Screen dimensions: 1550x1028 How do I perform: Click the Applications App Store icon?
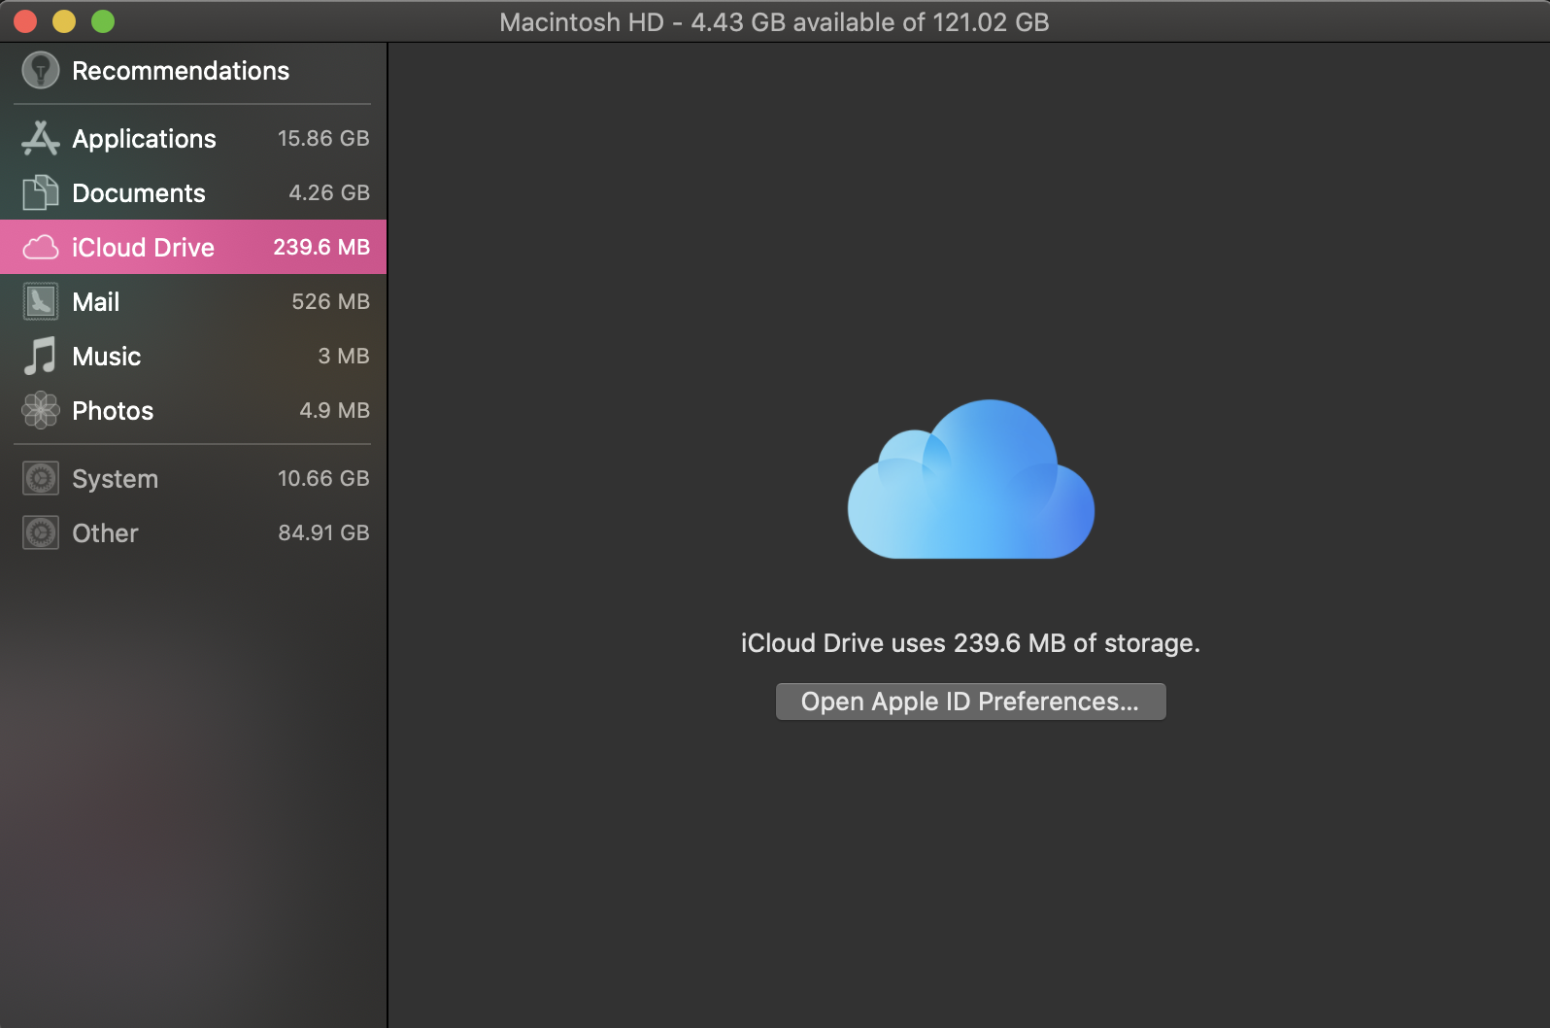(x=41, y=138)
